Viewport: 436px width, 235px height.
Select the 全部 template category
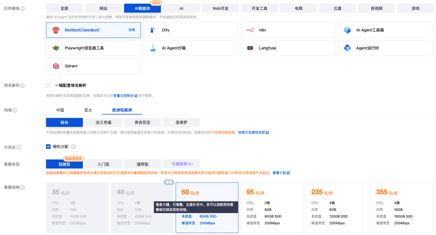click(64, 8)
